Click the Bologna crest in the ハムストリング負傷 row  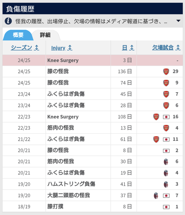(x=166, y=184)
